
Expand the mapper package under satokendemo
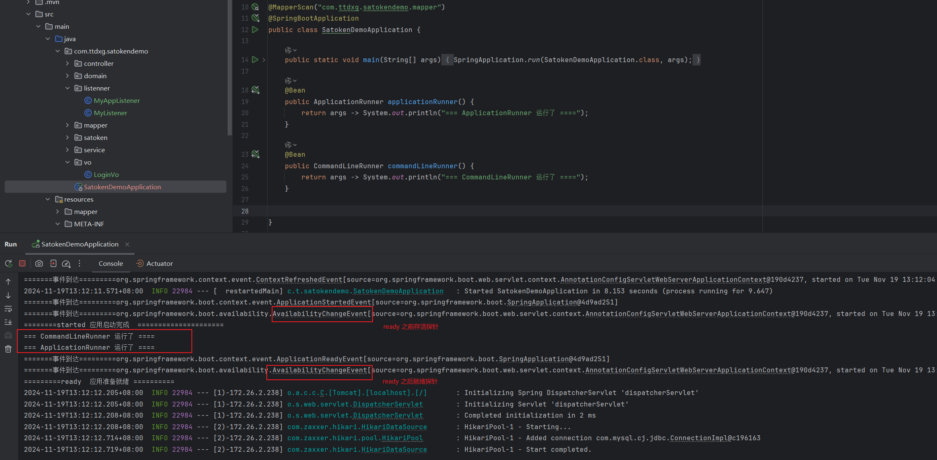pyautogui.click(x=68, y=125)
